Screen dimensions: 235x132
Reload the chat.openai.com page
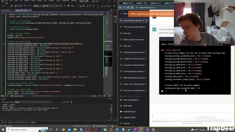point(128,7)
